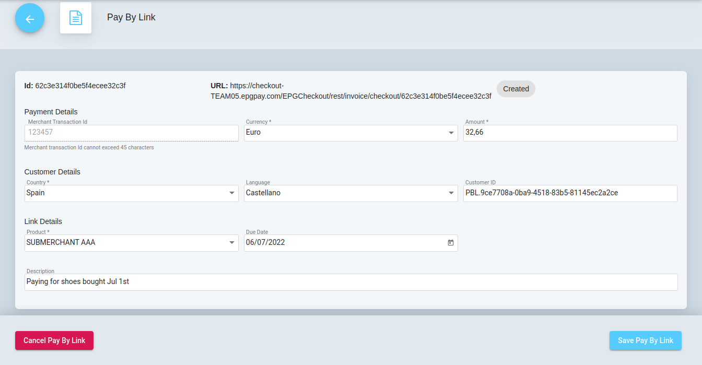Click the Id value 62c3e314f0be5f4ecee32c3f

coord(80,86)
